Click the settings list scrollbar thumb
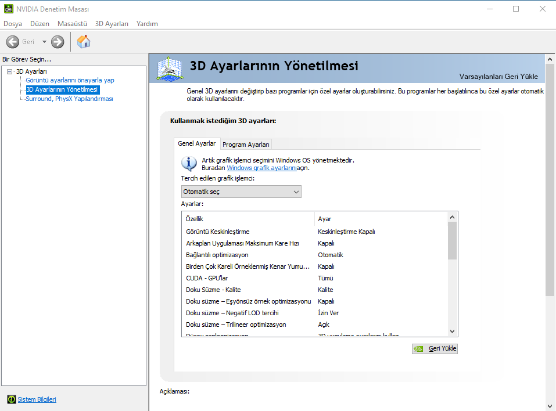The height and width of the screenshot is (411, 556). [x=452, y=240]
